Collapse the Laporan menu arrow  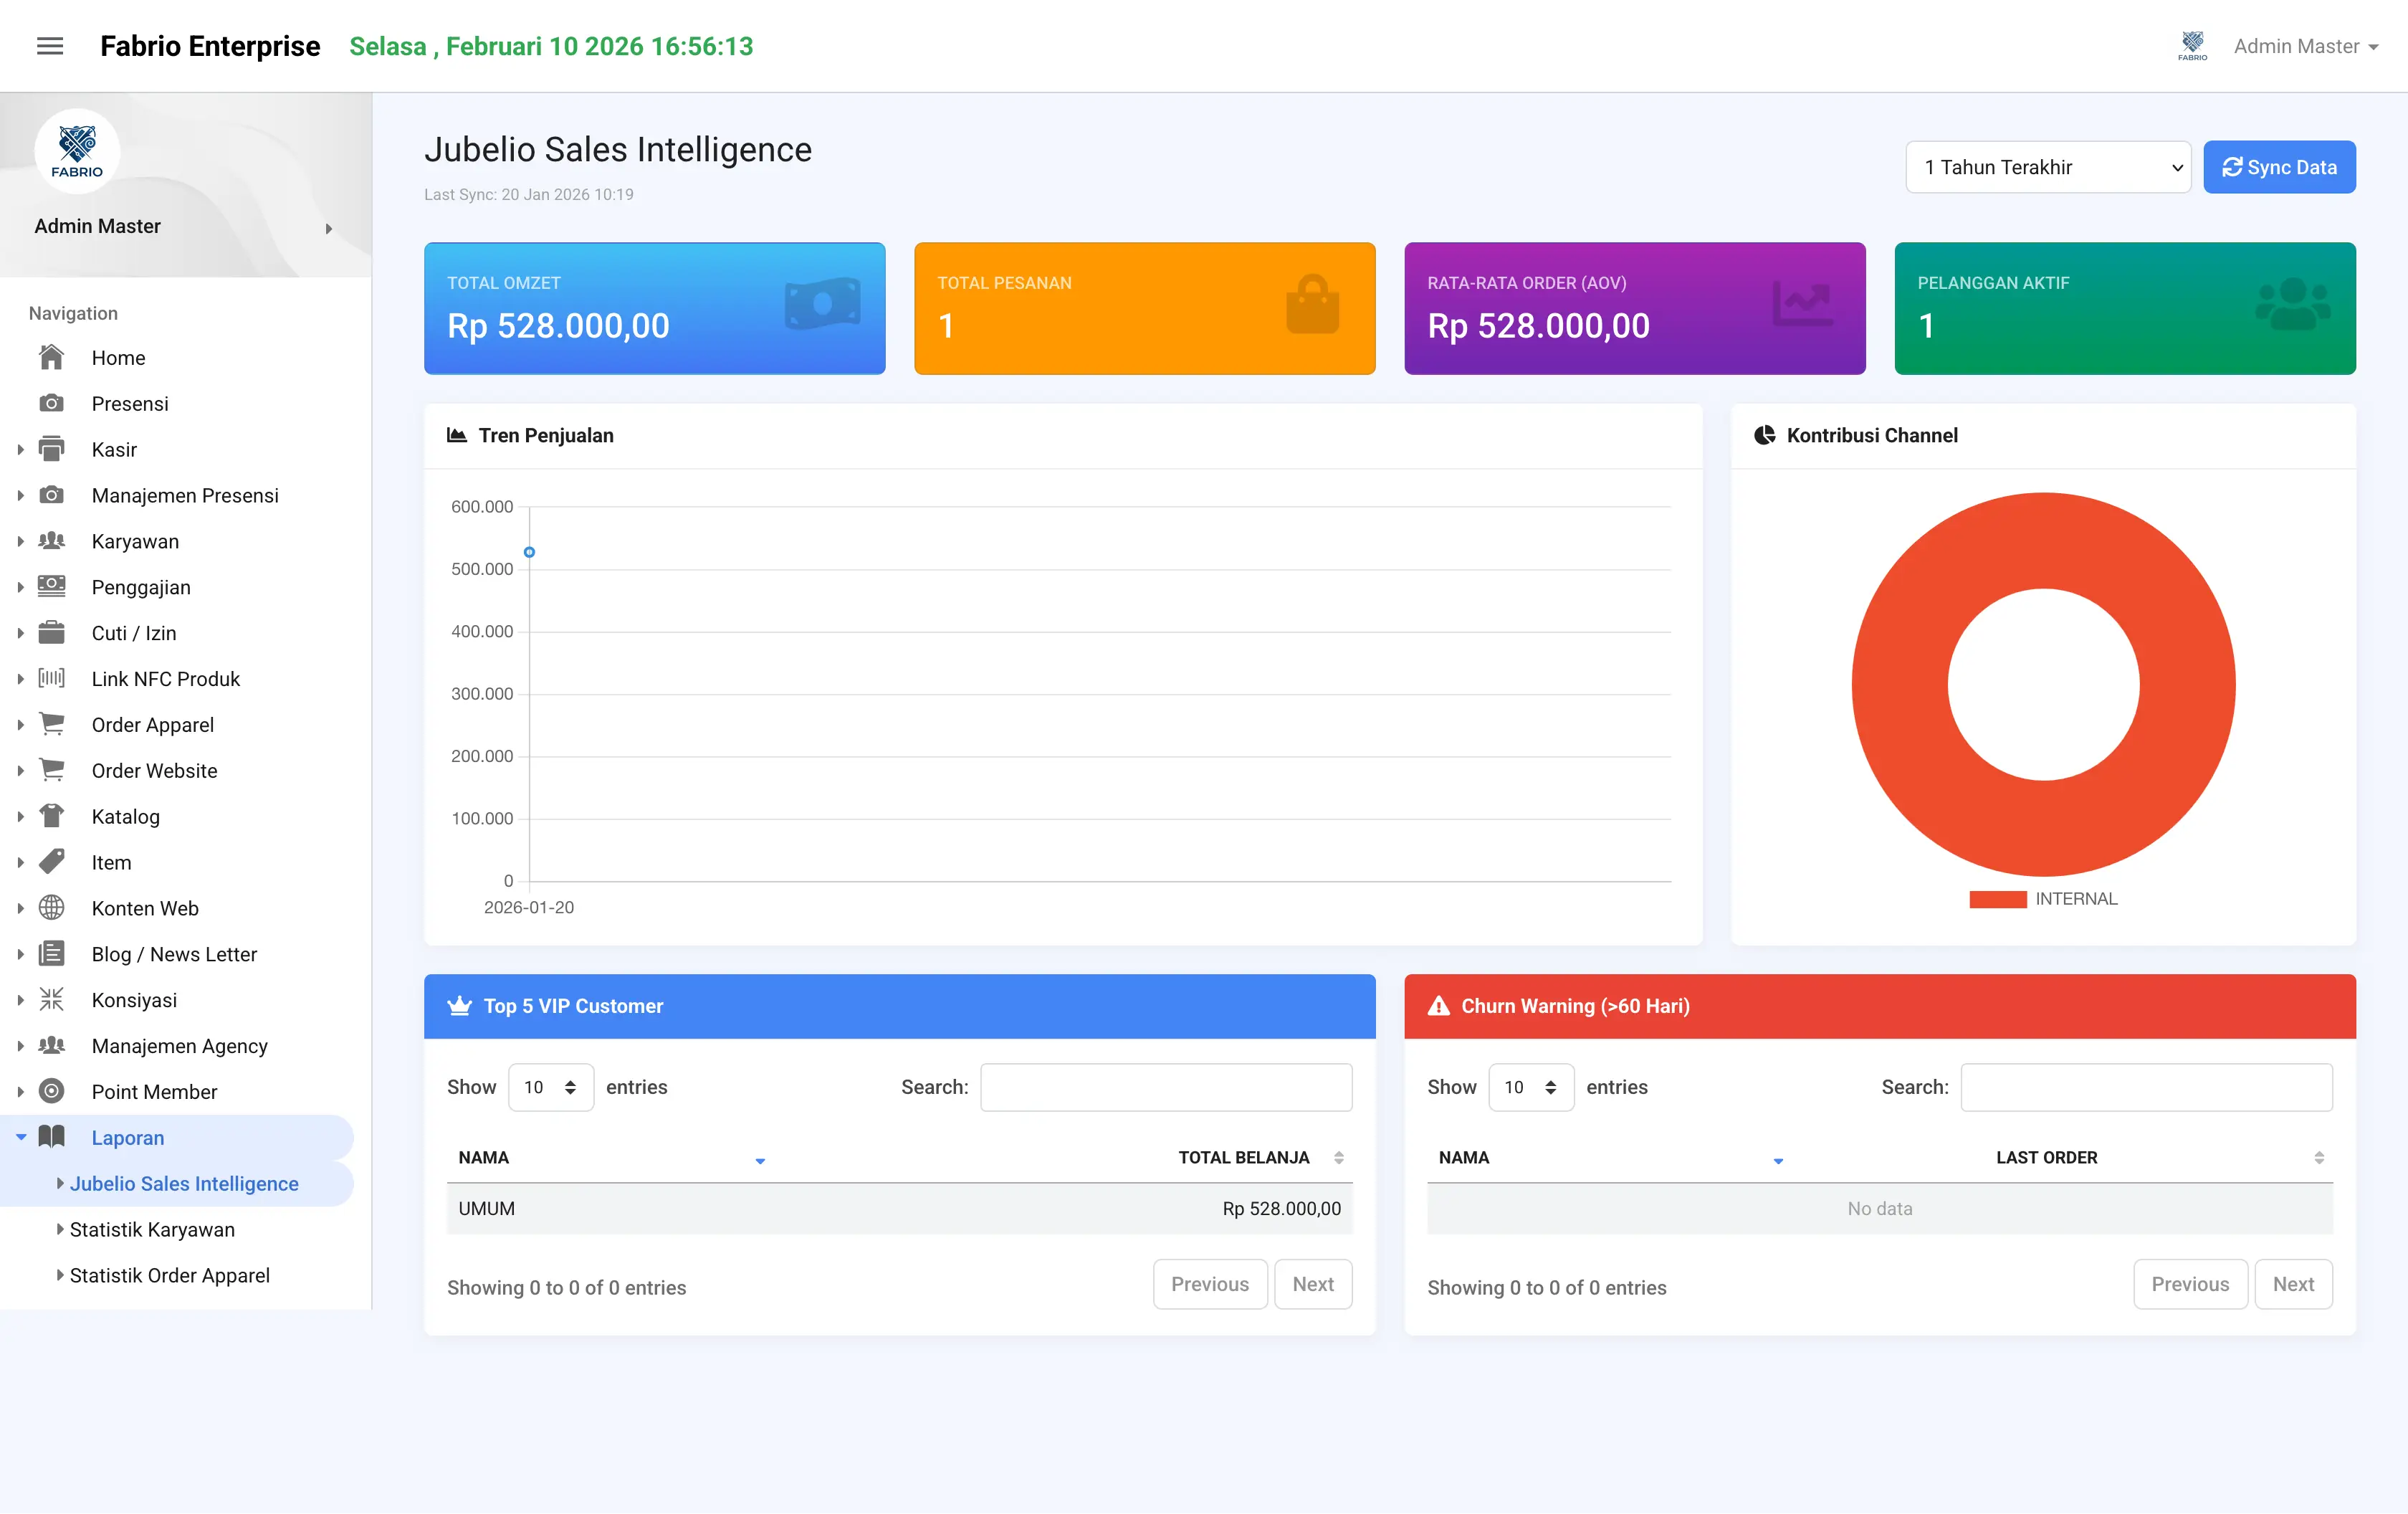(21, 1137)
